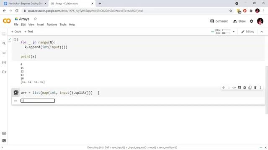268x150 pixels.
Task: Open the Google account avatar
Action: click(x=260, y=21)
